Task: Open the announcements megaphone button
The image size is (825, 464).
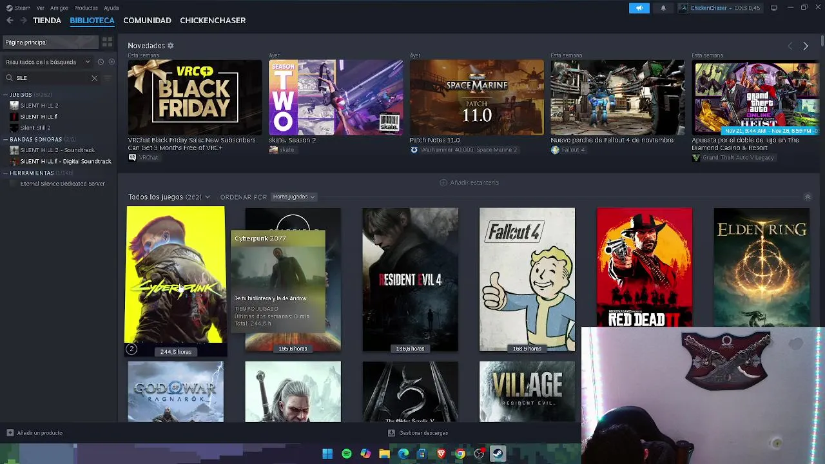Action: (639, 8)
